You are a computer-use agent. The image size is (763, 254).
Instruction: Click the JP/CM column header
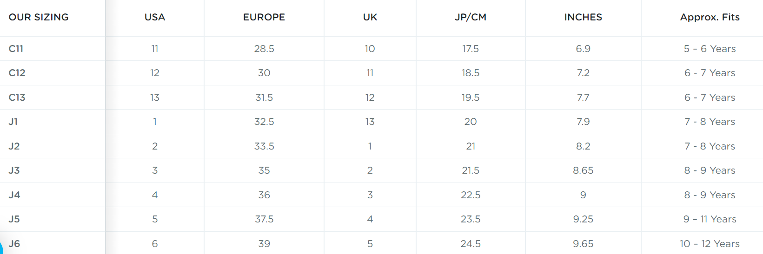click(x=471, y=17)
